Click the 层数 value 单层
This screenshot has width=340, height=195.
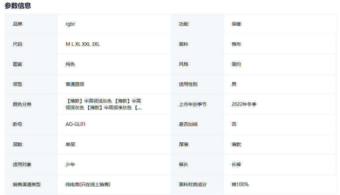[x=70, y=144]
